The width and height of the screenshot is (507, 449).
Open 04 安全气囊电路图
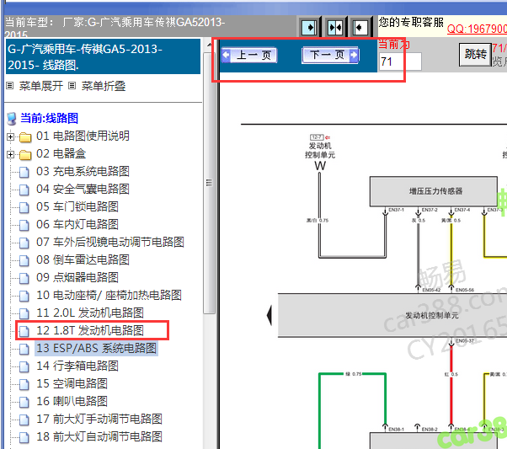pos(83,189)
